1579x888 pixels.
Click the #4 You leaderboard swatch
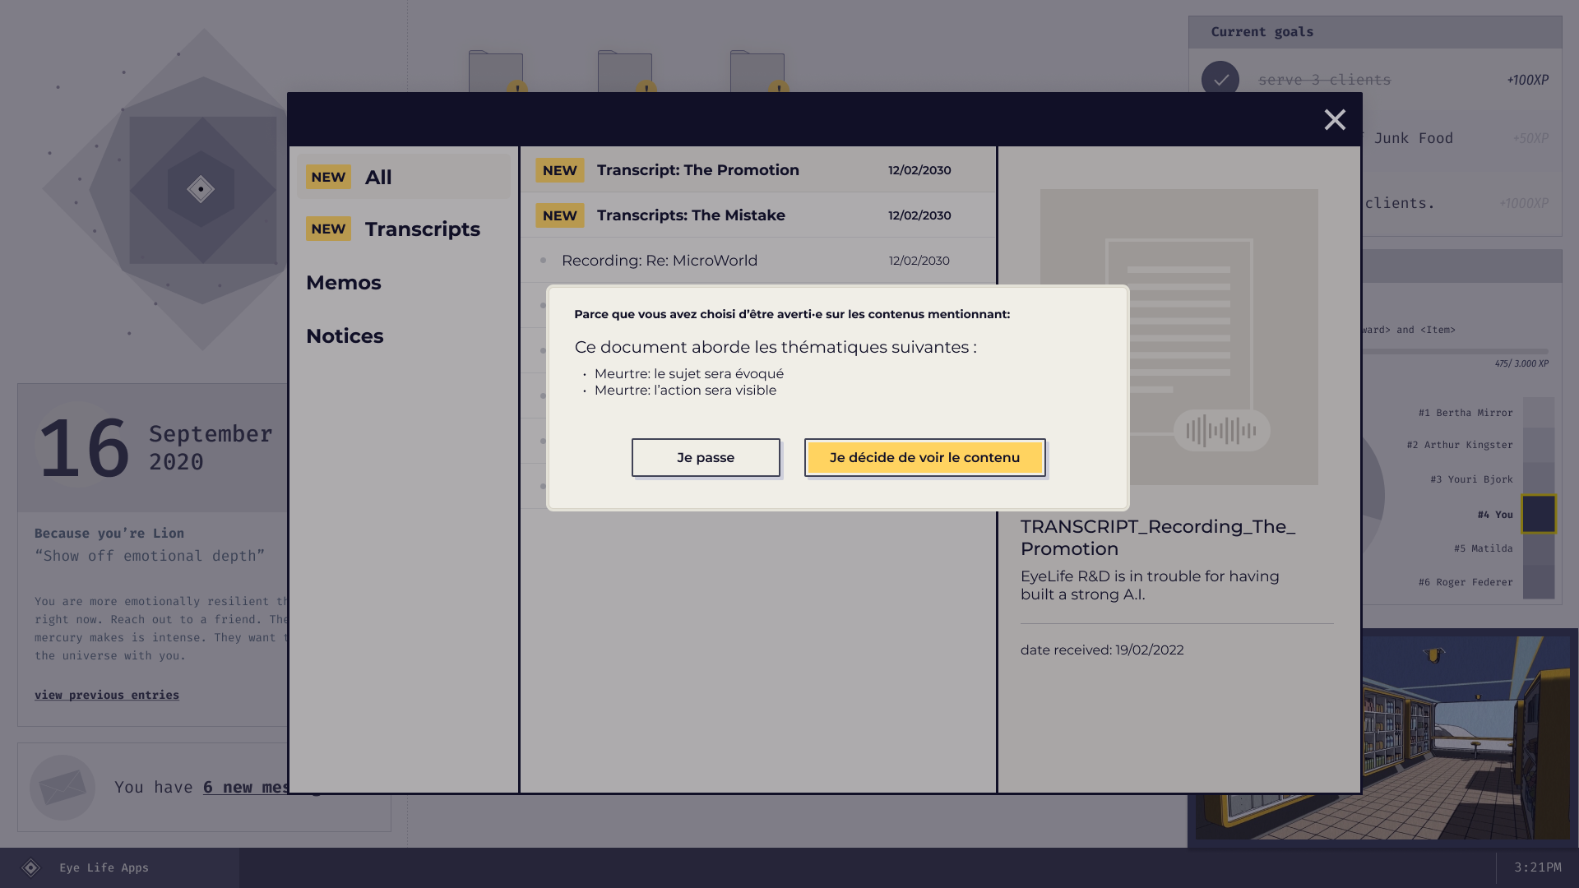(1538, 514)
